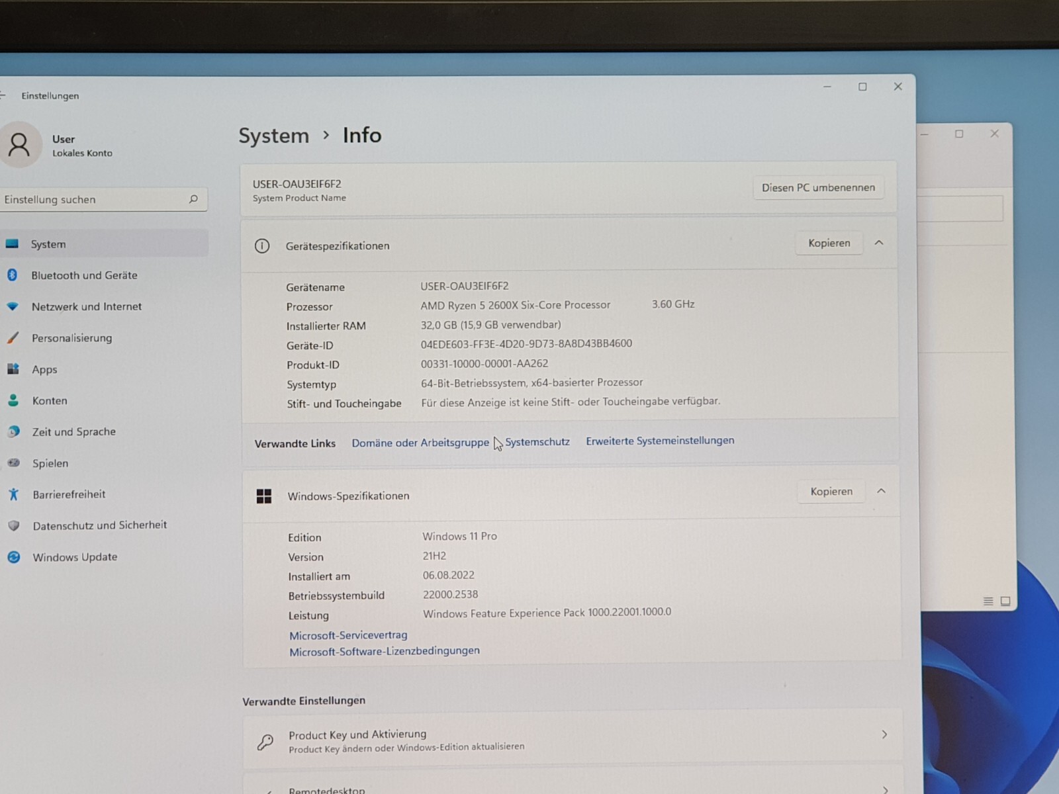Open Microsoft-Software-Lizenzbedingungen link
The height and width of the screenshot is (794, 1059).
point(385,651)
